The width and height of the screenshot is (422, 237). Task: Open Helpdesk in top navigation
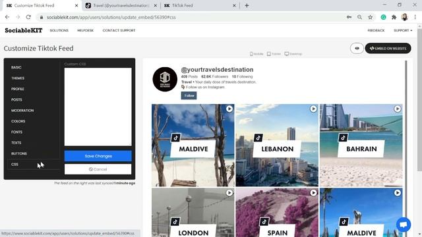(85, 30)
